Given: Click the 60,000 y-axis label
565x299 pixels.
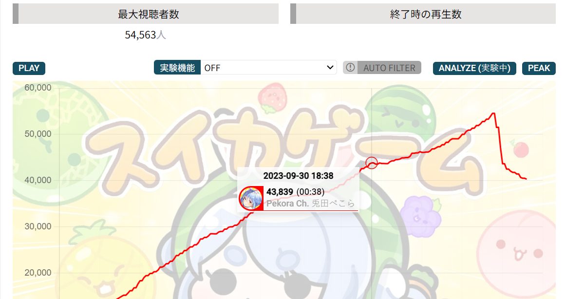Looking at the screenshot, I should click(38, 88).
